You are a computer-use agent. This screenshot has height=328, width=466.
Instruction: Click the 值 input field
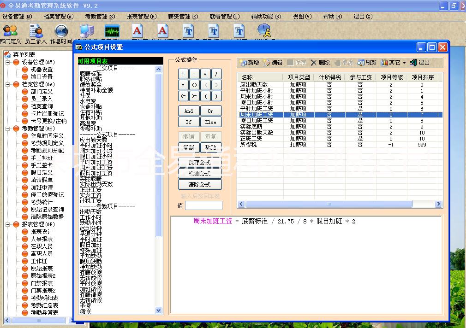click(x=203, y=205)
